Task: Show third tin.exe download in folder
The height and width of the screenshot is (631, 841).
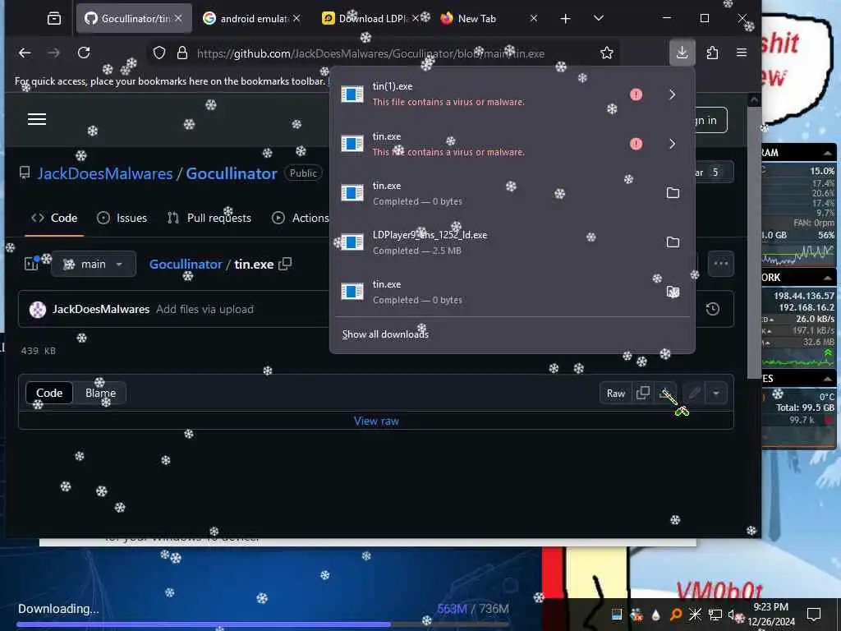Action: pos(673,192)
